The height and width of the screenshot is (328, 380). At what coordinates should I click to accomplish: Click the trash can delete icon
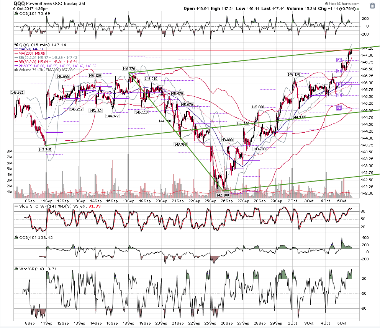point(372,6)
